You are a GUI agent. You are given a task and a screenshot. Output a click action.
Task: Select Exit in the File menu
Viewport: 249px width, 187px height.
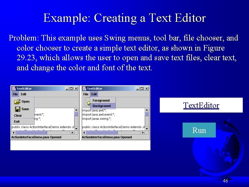pos(23,122)
